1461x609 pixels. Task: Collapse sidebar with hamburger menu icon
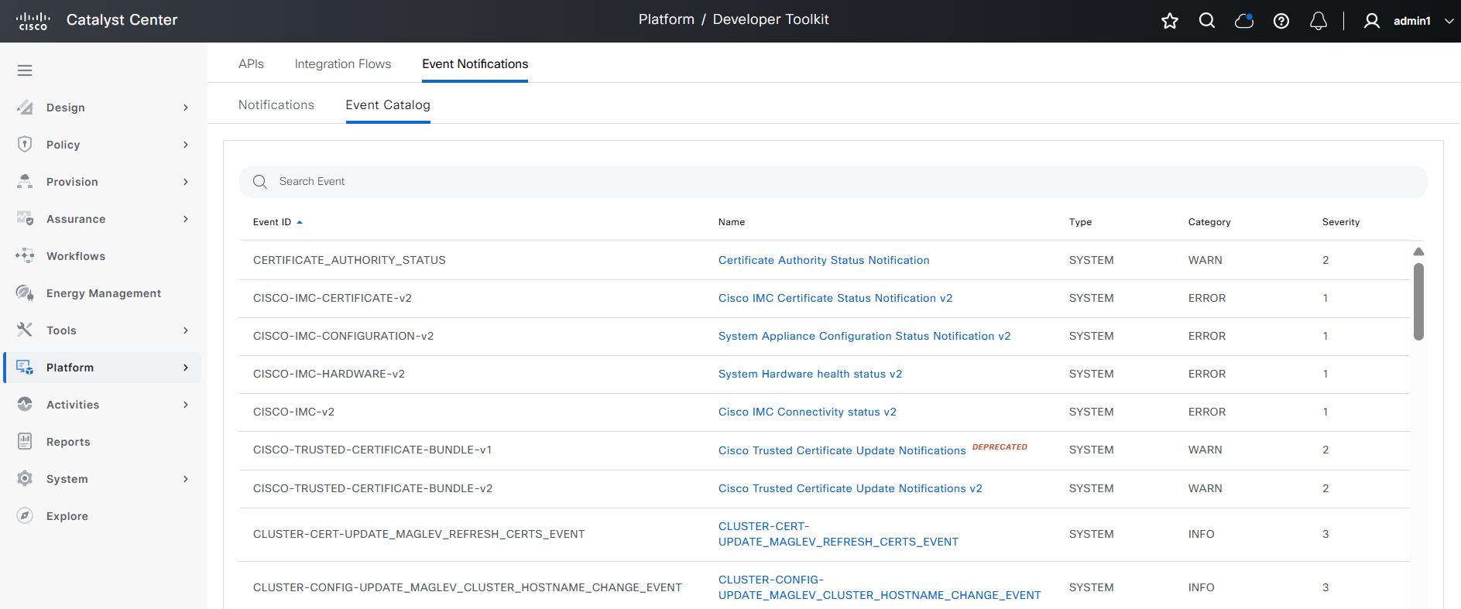[x=25, y=70]
